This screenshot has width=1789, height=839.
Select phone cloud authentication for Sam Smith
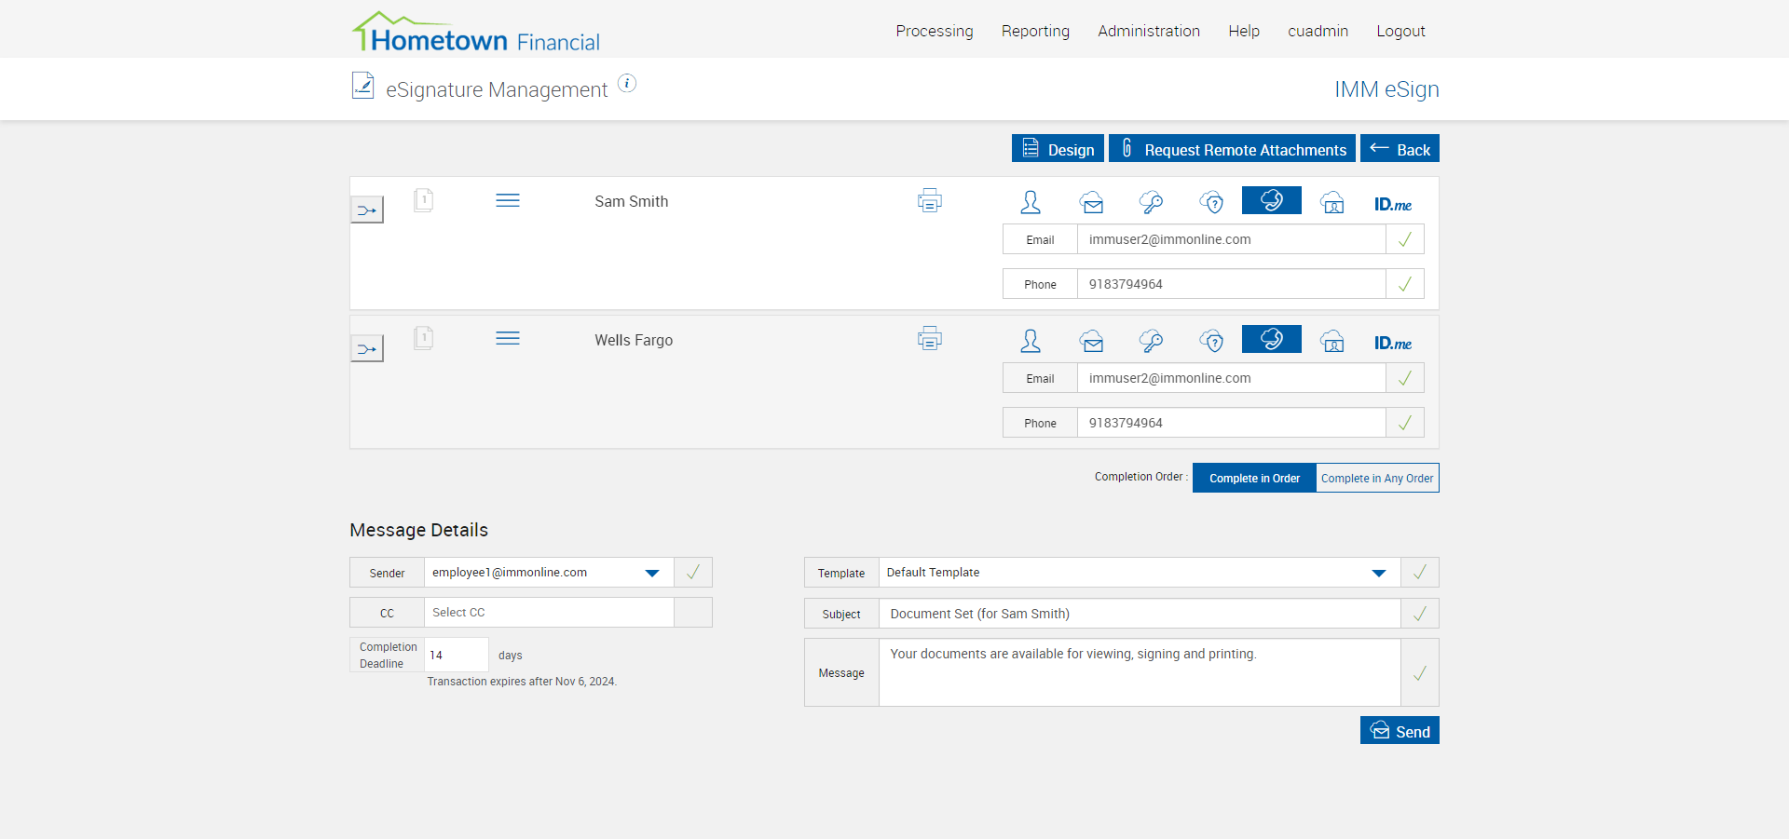pos(1272,200)
